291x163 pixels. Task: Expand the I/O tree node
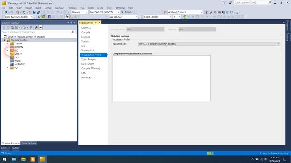(x=7, y=68)
